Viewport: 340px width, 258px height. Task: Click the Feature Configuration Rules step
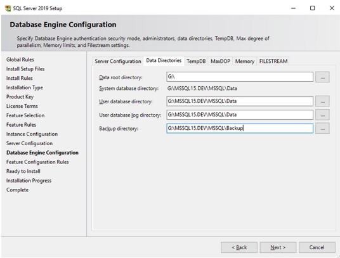tap(37, 162)
